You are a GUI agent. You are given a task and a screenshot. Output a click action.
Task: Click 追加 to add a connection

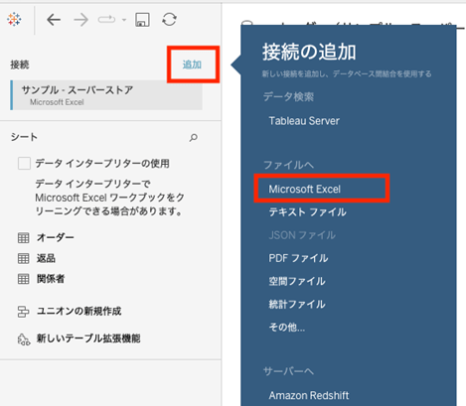192,65
